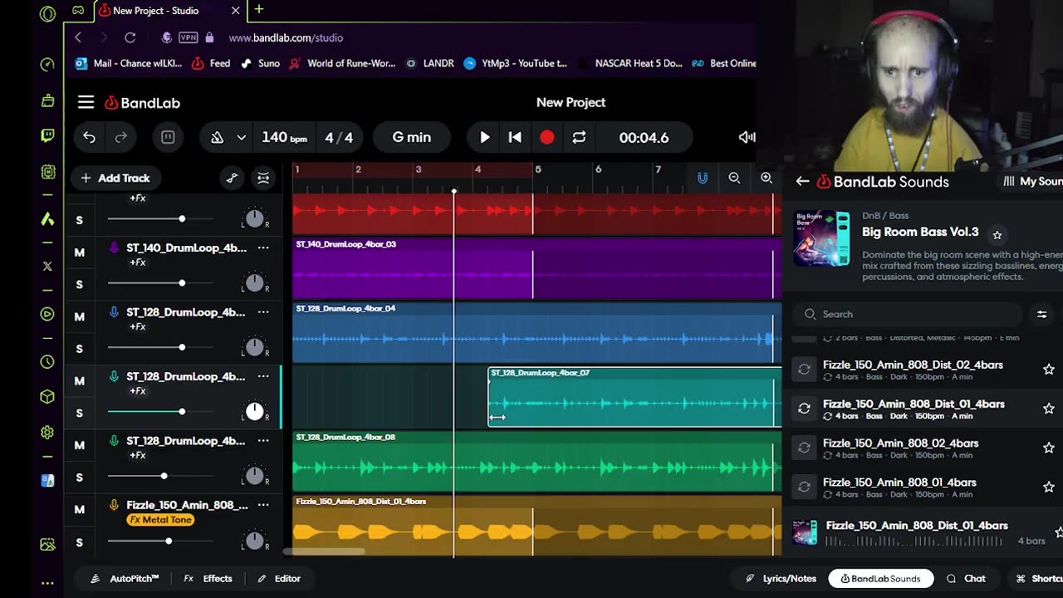Viewport: 1063px width, 598px height.
Task: Click the master volume speaker icon
Action: (x=747, y=137)
